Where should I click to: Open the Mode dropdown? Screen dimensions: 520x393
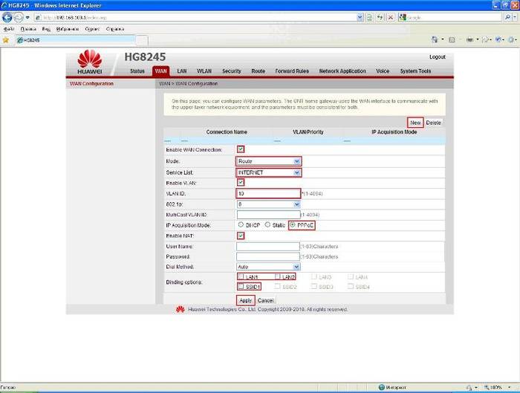(x=268, y=160)
